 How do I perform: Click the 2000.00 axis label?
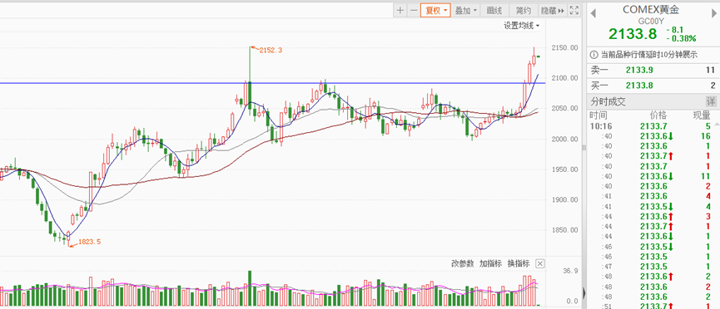click(564, 139)
